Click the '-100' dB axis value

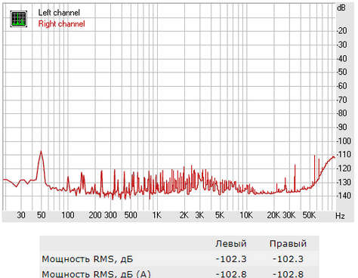pos(344,141)
